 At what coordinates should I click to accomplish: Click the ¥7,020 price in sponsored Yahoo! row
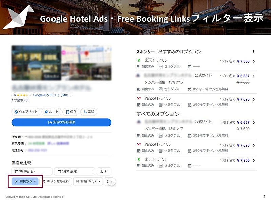[x=243, y=99]
